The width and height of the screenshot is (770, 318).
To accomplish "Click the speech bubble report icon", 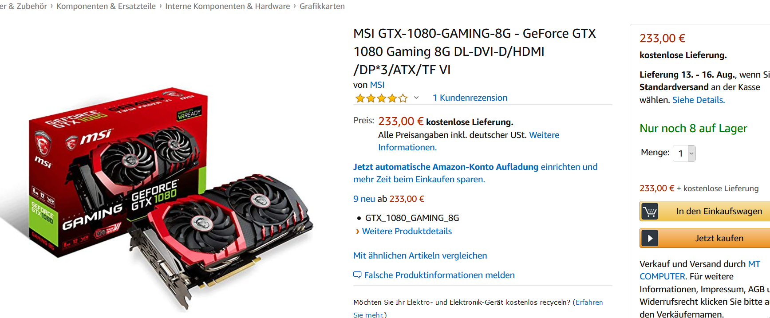I will (357, 275).
